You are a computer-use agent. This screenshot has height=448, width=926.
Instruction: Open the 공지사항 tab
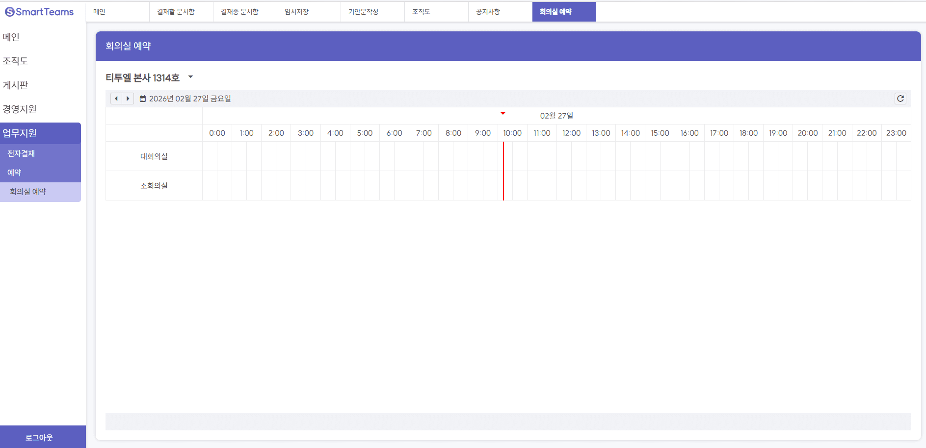click(488, 12)
